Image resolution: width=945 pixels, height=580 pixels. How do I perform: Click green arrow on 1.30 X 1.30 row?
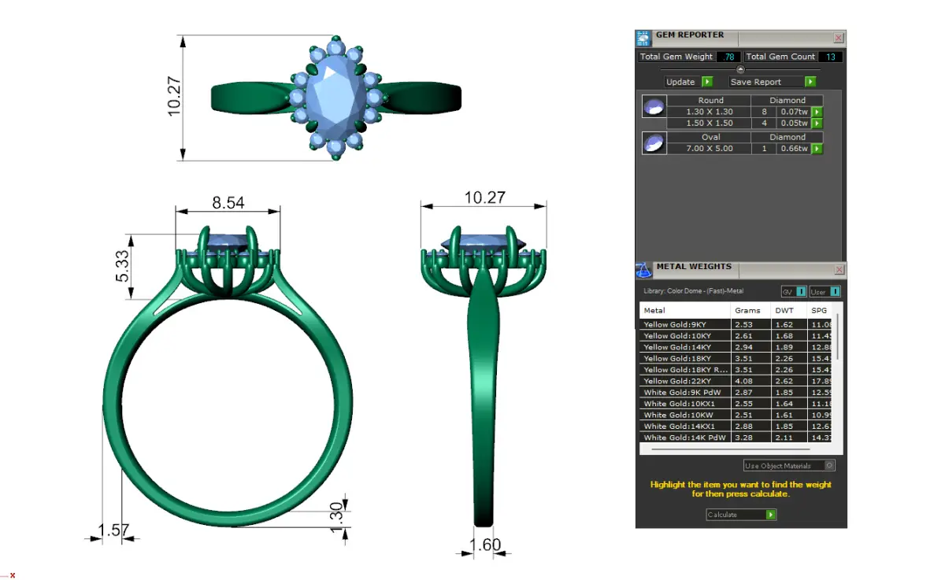(x=817, y=112)
